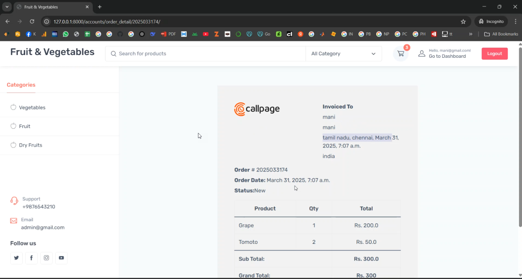Show more bookmarks with chevron
Image resolution: width=522 pixels, height=279 pixels.
tap(470, 34)
